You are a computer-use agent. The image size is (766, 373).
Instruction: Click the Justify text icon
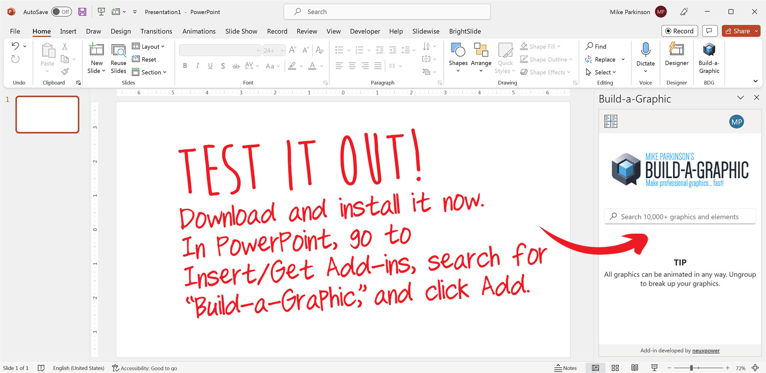[x=378, y=66]
